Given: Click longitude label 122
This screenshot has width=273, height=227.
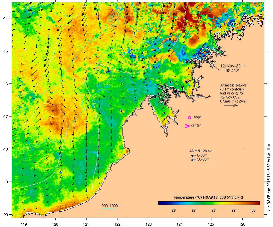Looking at the screenshot, I should [x=117, y=224].
